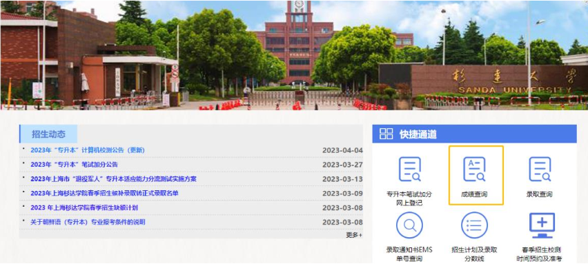Image resolution: width=588 pixels, height=275 pixels.
Task: Click the date 2023-03-09
Action: pos(343,193)
